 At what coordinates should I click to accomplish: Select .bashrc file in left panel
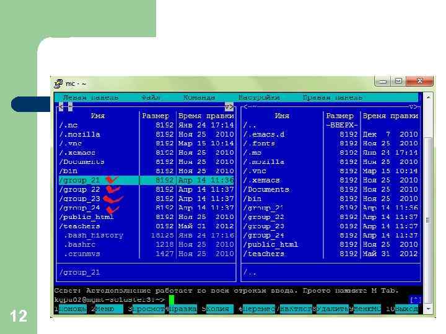(146, 244)
